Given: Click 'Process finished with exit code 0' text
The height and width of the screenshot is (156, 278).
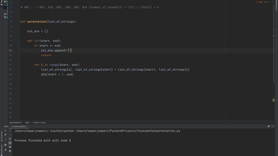Looking at the screenshot, I should click(x=43, y=140).
